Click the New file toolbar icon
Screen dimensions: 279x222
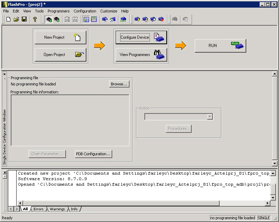coord(8,19)
